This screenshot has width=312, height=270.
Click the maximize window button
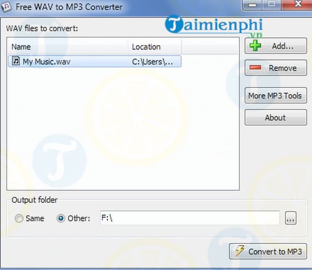[271, 4]
